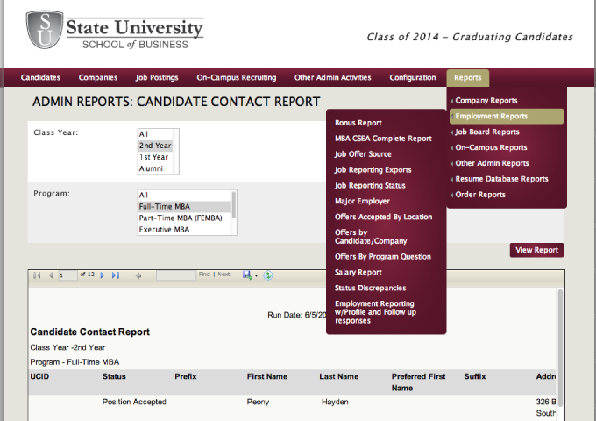Open the Job Postings menu

pyautogui.click(x=157, y=77)
